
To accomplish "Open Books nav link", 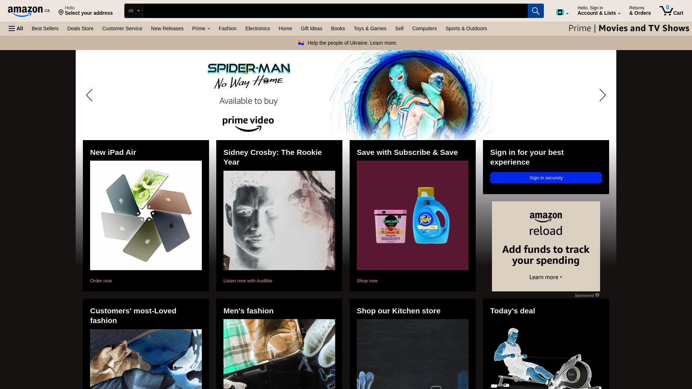I will (x=338, y=28).
